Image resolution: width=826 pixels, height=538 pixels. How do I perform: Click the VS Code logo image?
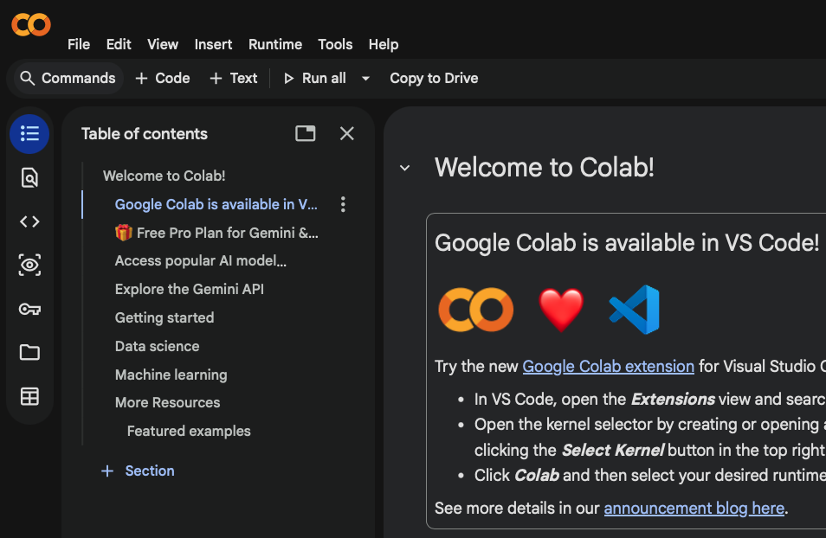[x=635, y=310]
